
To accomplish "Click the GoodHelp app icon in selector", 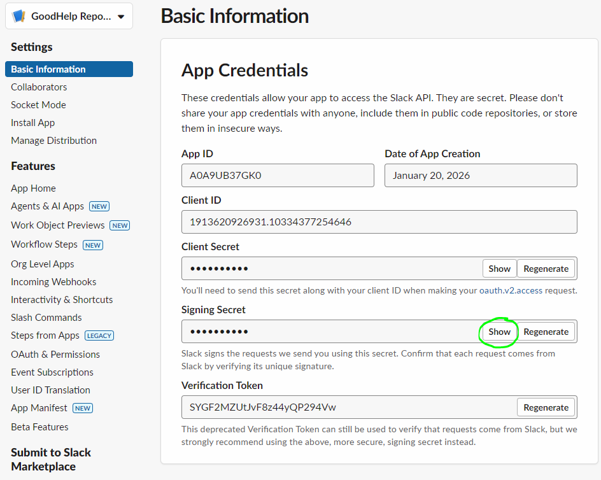I will coord(18,17).
